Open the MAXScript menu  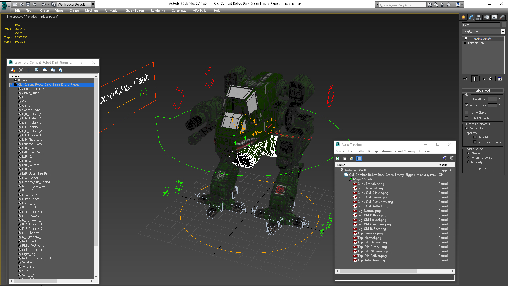coord(200,11)
